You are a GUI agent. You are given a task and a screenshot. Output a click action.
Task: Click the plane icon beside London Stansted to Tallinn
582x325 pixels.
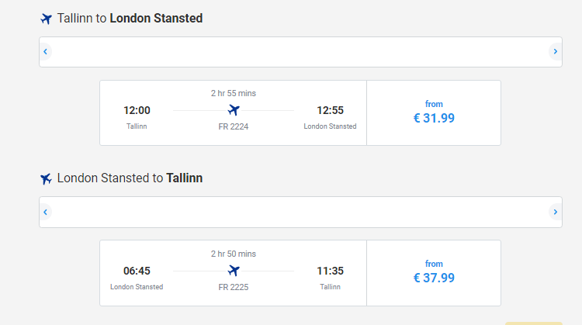pos(46,179)
